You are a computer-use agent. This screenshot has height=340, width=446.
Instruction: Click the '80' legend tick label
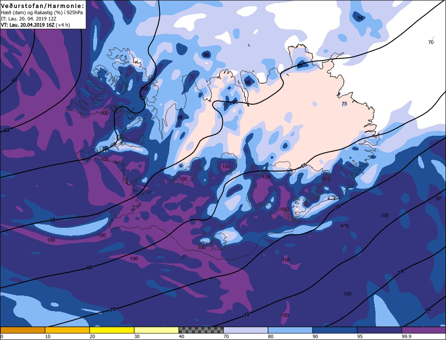click(x=271, y=336)
